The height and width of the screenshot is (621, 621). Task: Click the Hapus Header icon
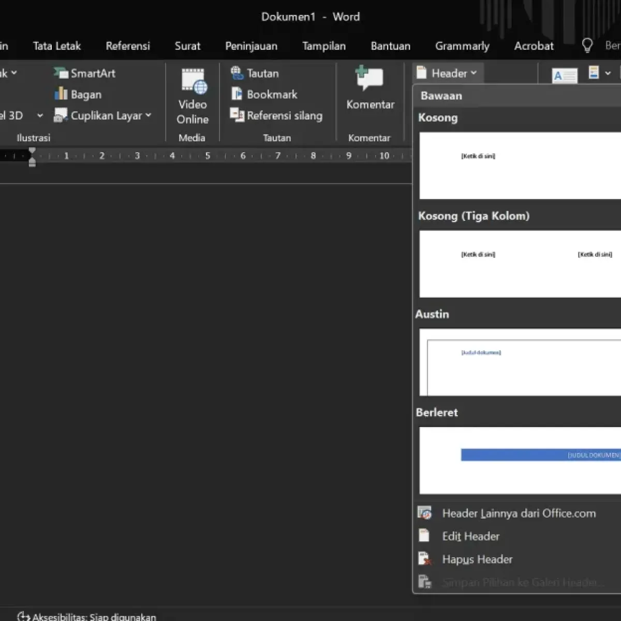coord(424,559)
